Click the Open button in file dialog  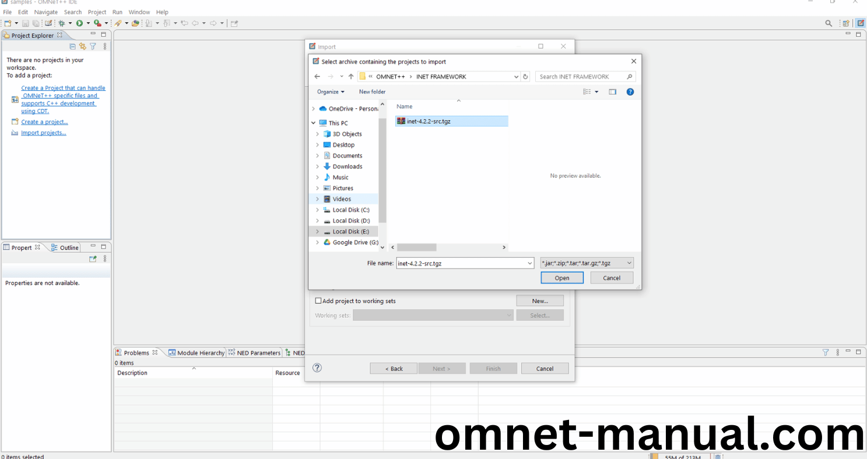point(561,278)
